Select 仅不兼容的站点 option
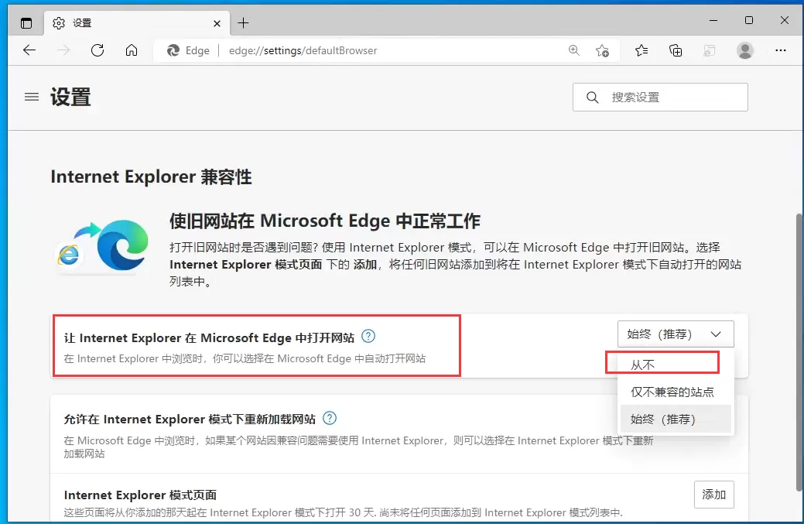 [676, 391]
